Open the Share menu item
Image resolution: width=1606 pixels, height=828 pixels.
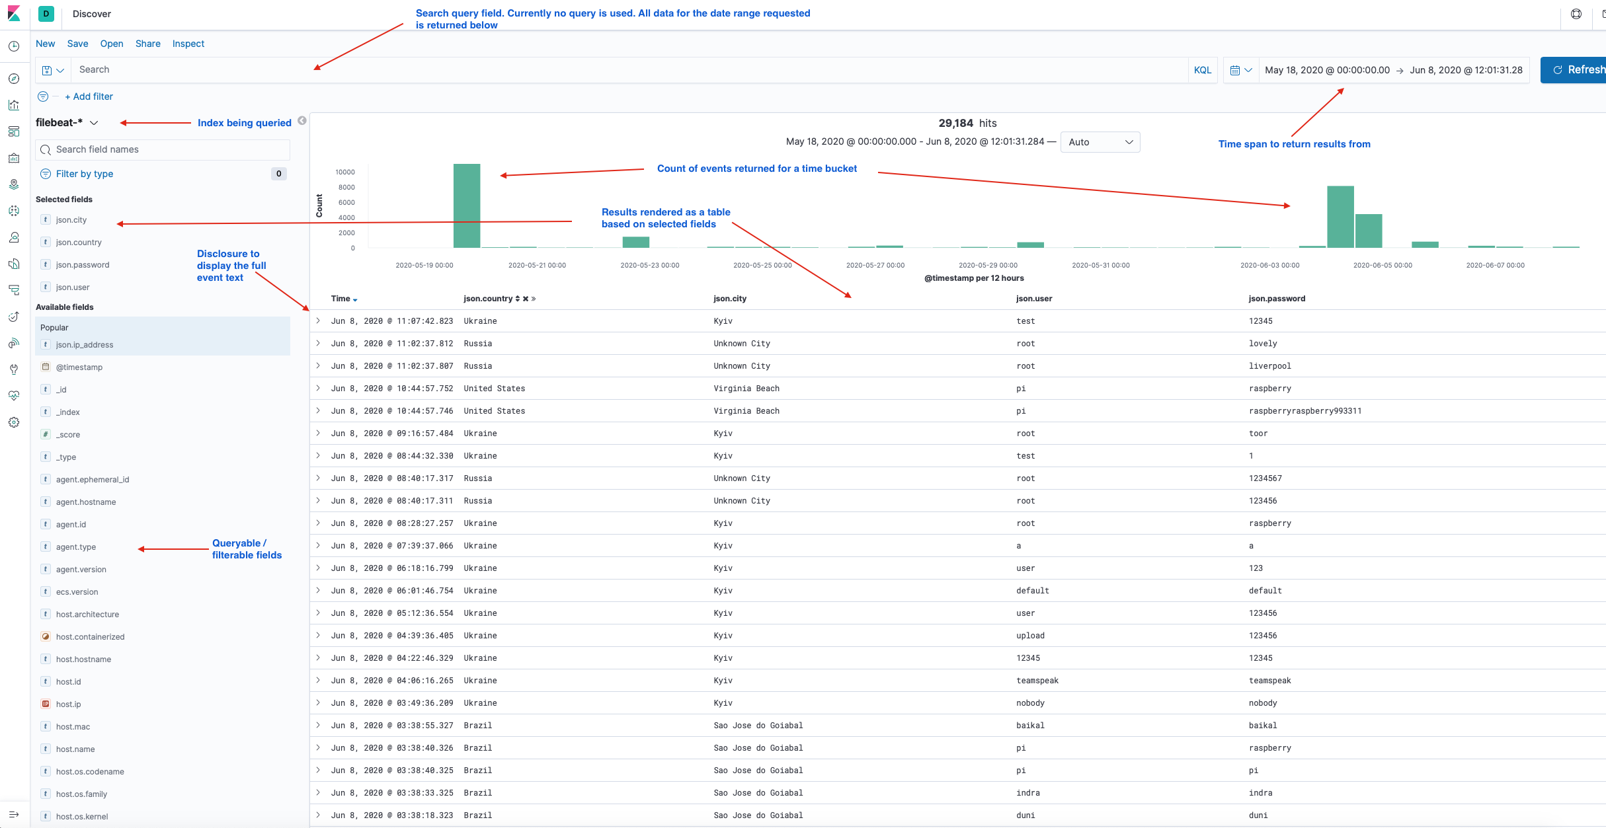click(147, 44)
